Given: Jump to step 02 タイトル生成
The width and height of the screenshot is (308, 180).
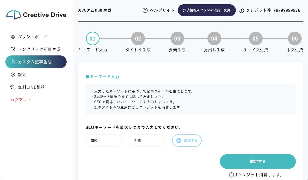Looking at the screenshot, I should [x=138, y=39].
